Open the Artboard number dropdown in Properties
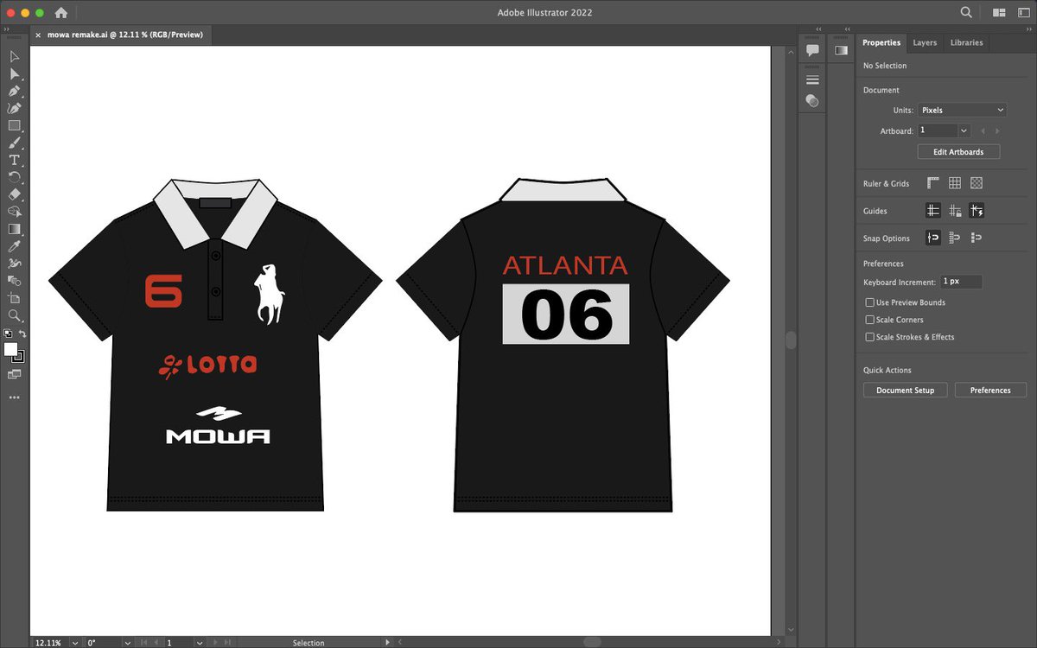This screenshot has width=1037, height=648. pyautogui.click(x=964, y=130)
